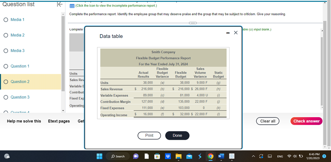The width and height of the screenshot is (331, 162).
Task: Click the display tray icon
Action: 270,156
